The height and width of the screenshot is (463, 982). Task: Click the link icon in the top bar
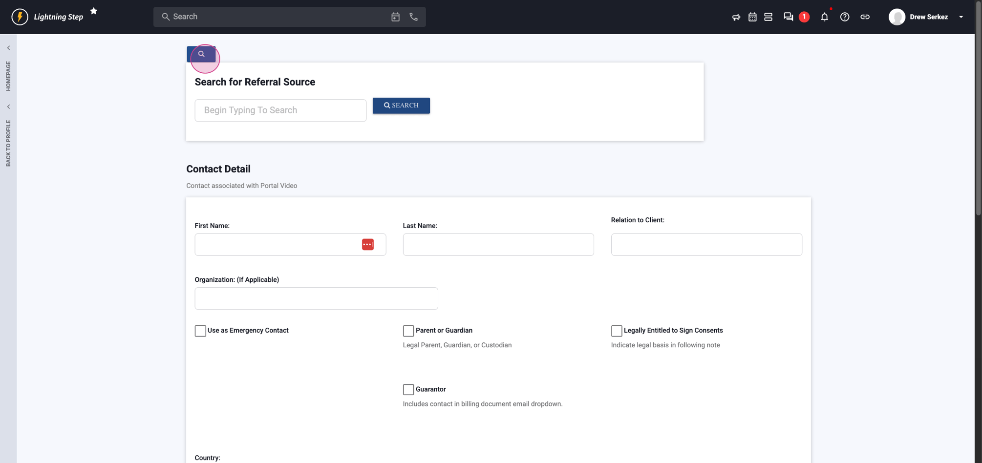(865, 17)
